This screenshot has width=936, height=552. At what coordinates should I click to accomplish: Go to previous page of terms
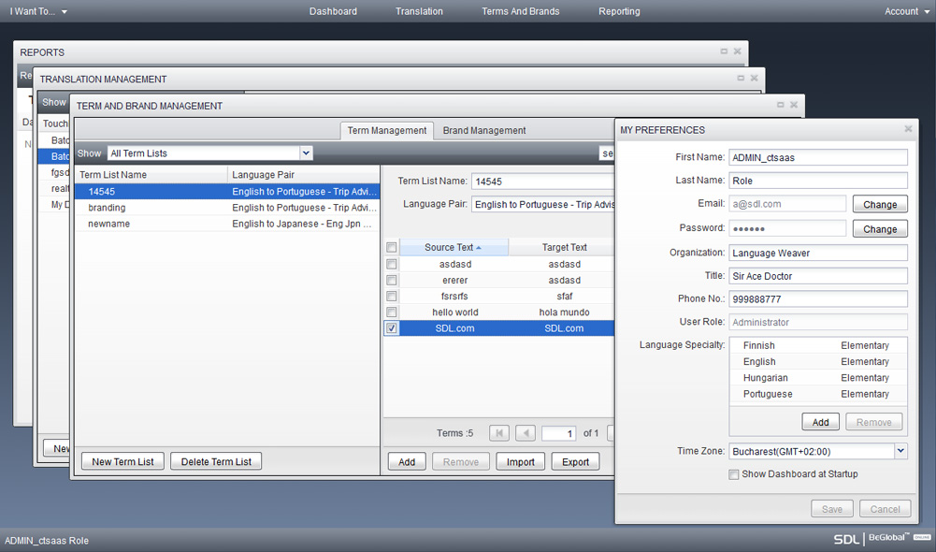(526, 433)
